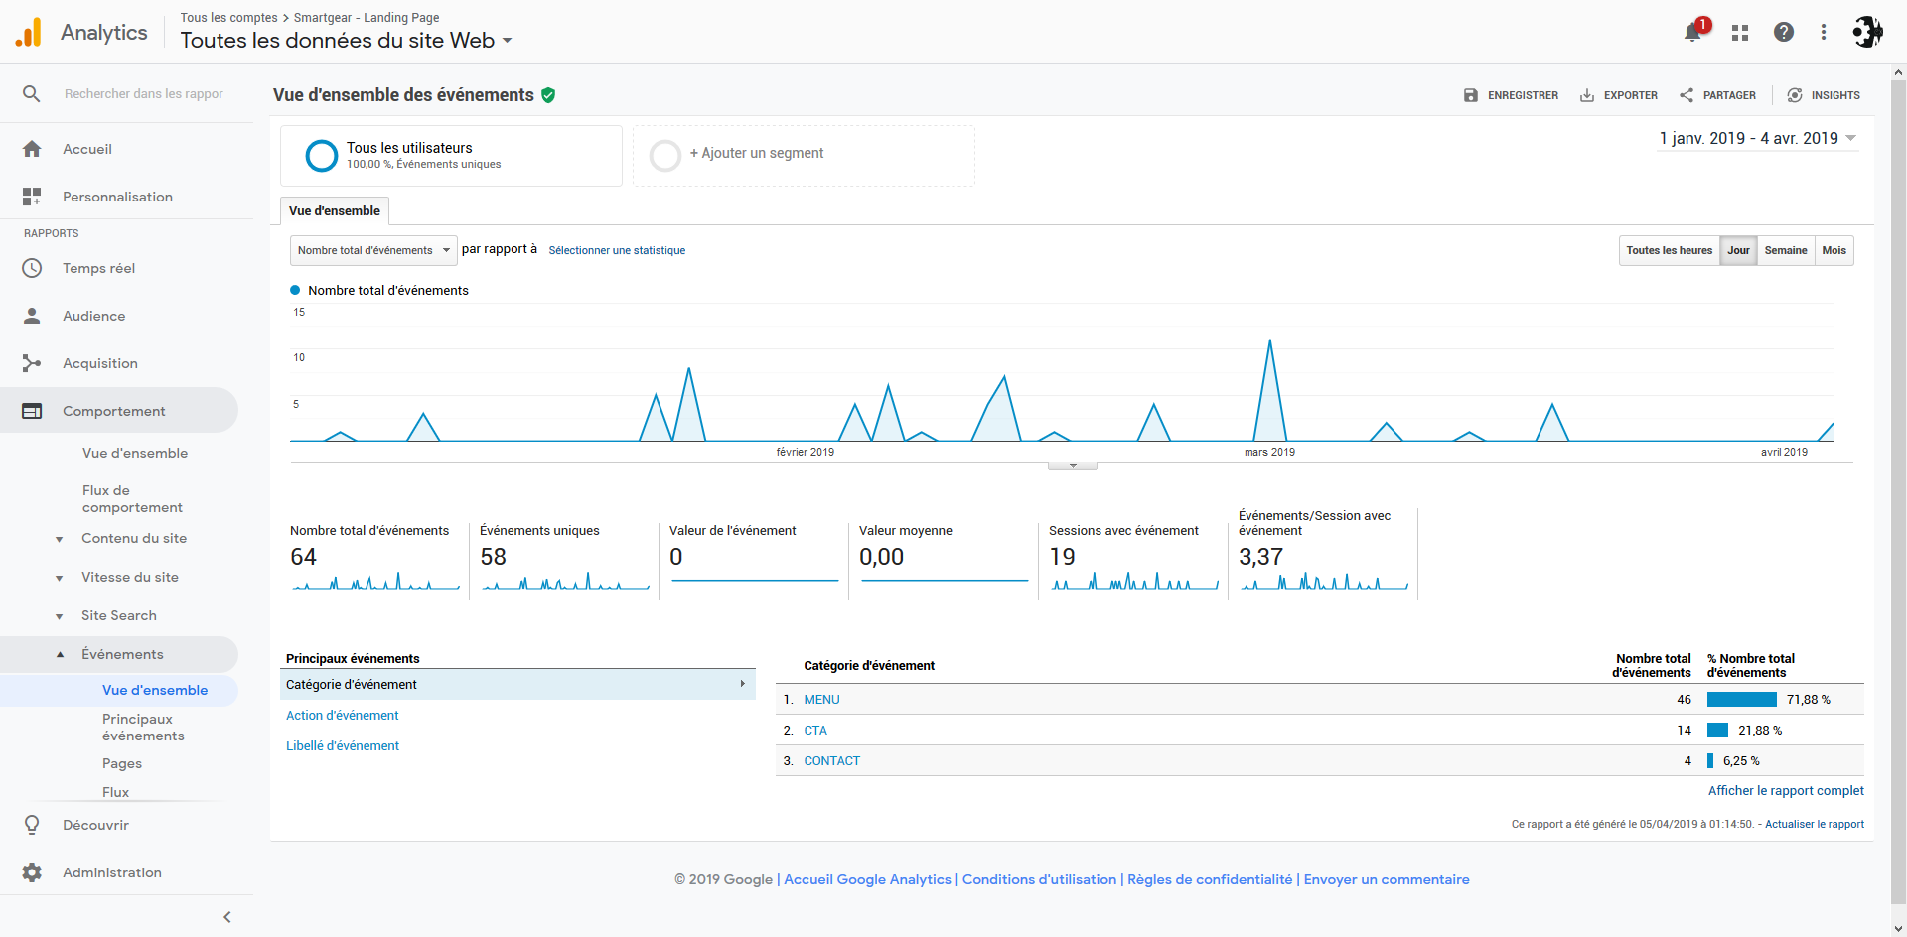Click the green verified shield icon

coord(548,95)
